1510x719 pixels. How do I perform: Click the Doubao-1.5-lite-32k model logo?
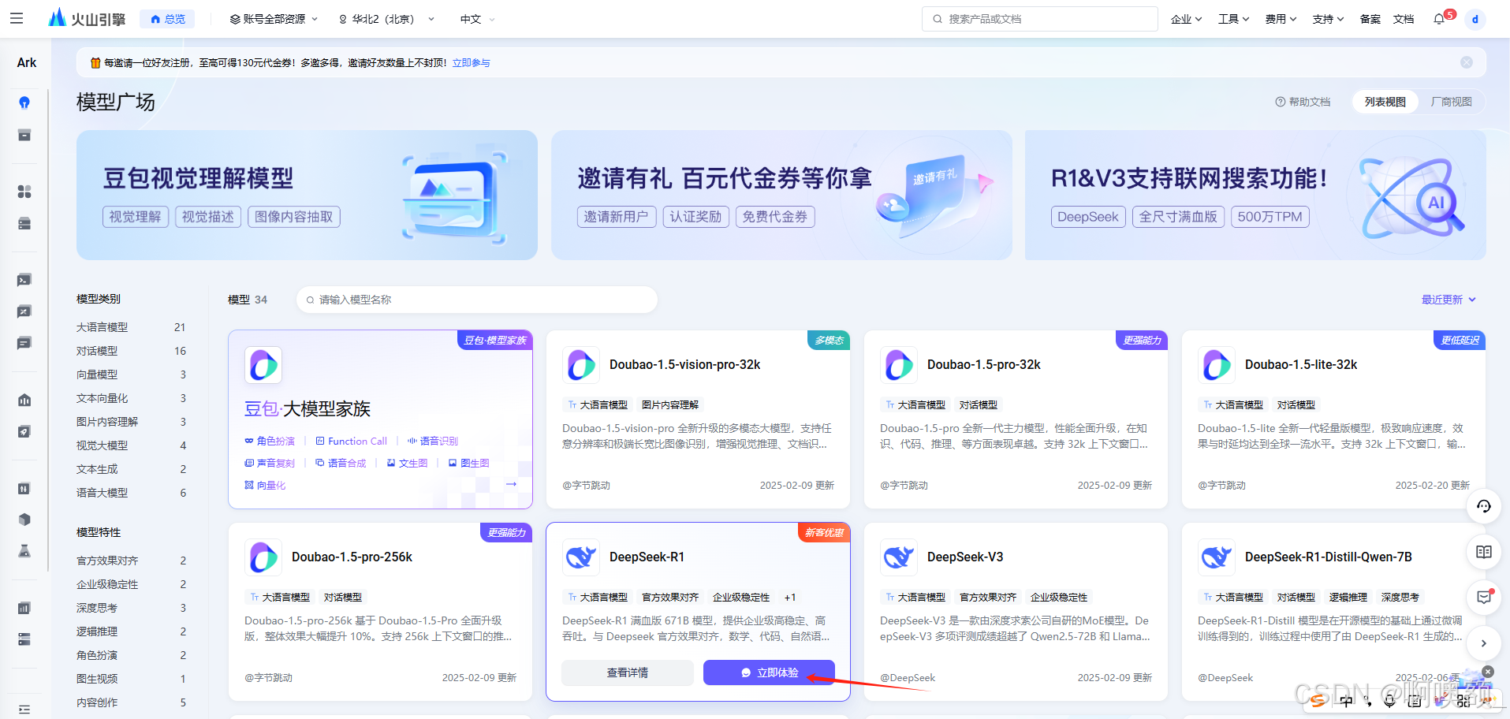point(1216,365)
